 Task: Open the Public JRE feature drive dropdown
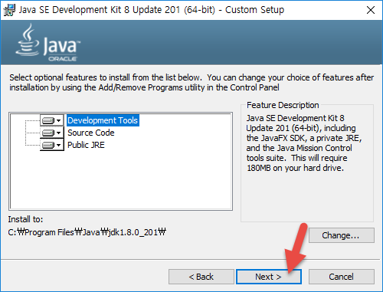click(x=52, y=145)
